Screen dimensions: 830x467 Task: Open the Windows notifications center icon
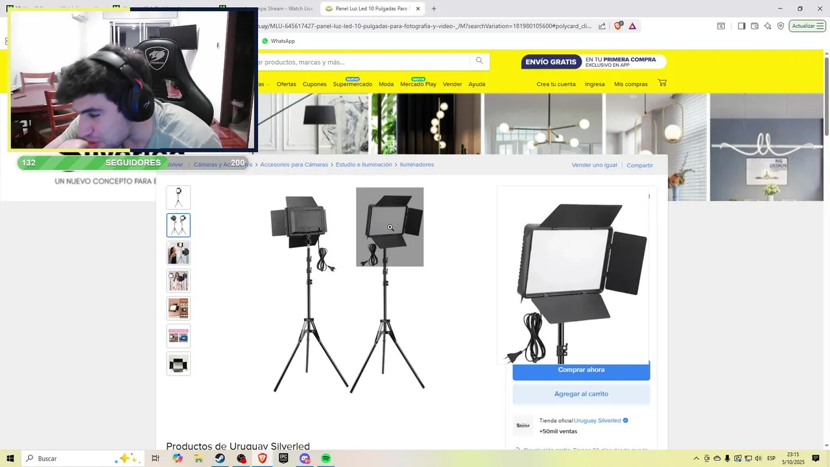tap(816, 459)
